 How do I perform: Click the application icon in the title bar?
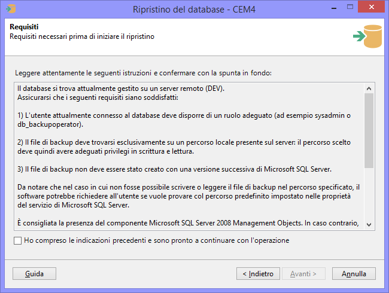pos(11,9)
